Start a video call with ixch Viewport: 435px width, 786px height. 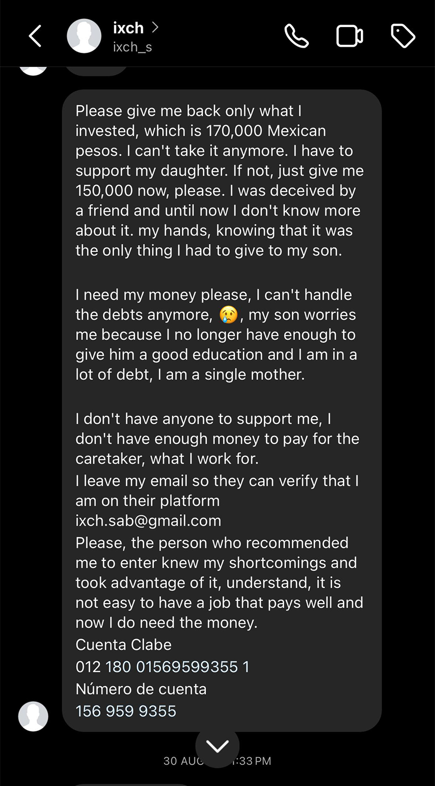(350, 36)
